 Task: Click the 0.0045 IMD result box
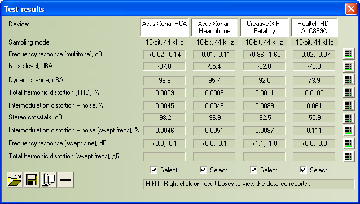[x=164, y=106]
